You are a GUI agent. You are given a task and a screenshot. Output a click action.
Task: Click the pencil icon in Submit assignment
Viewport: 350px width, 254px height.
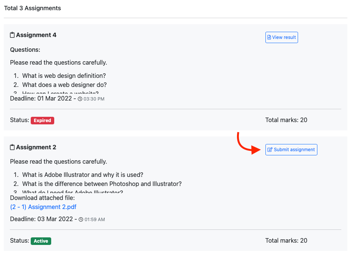pyautogui.click(x=270, y=150)
